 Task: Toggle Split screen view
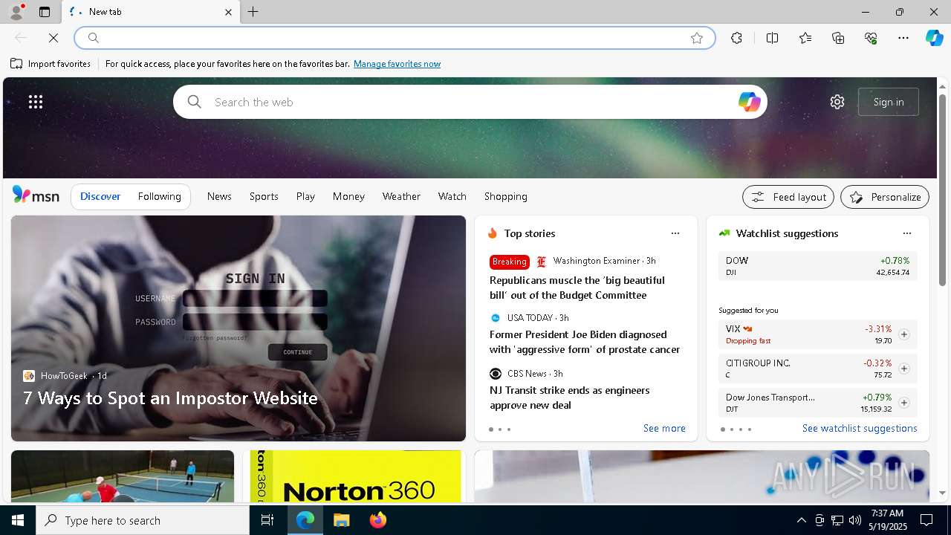(x=772, y=38)
